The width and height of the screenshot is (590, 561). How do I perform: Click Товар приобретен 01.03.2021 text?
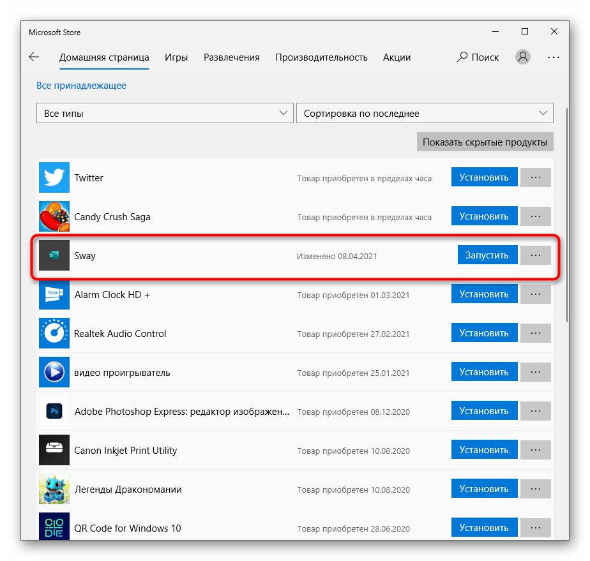pos(353,295)
